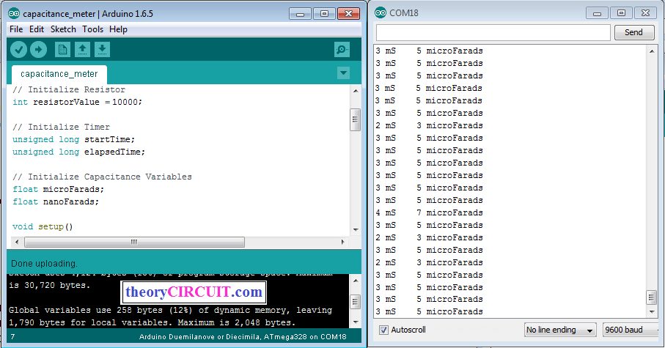Click the line number 7 in status bar
This screenshot has width=665, height=348.
(12, 337)
